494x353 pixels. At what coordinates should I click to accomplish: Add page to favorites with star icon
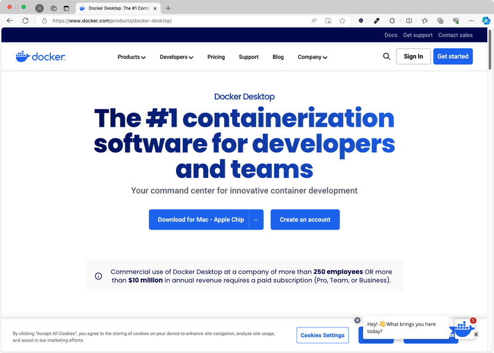pyautogui.click(x=342, y=21)
